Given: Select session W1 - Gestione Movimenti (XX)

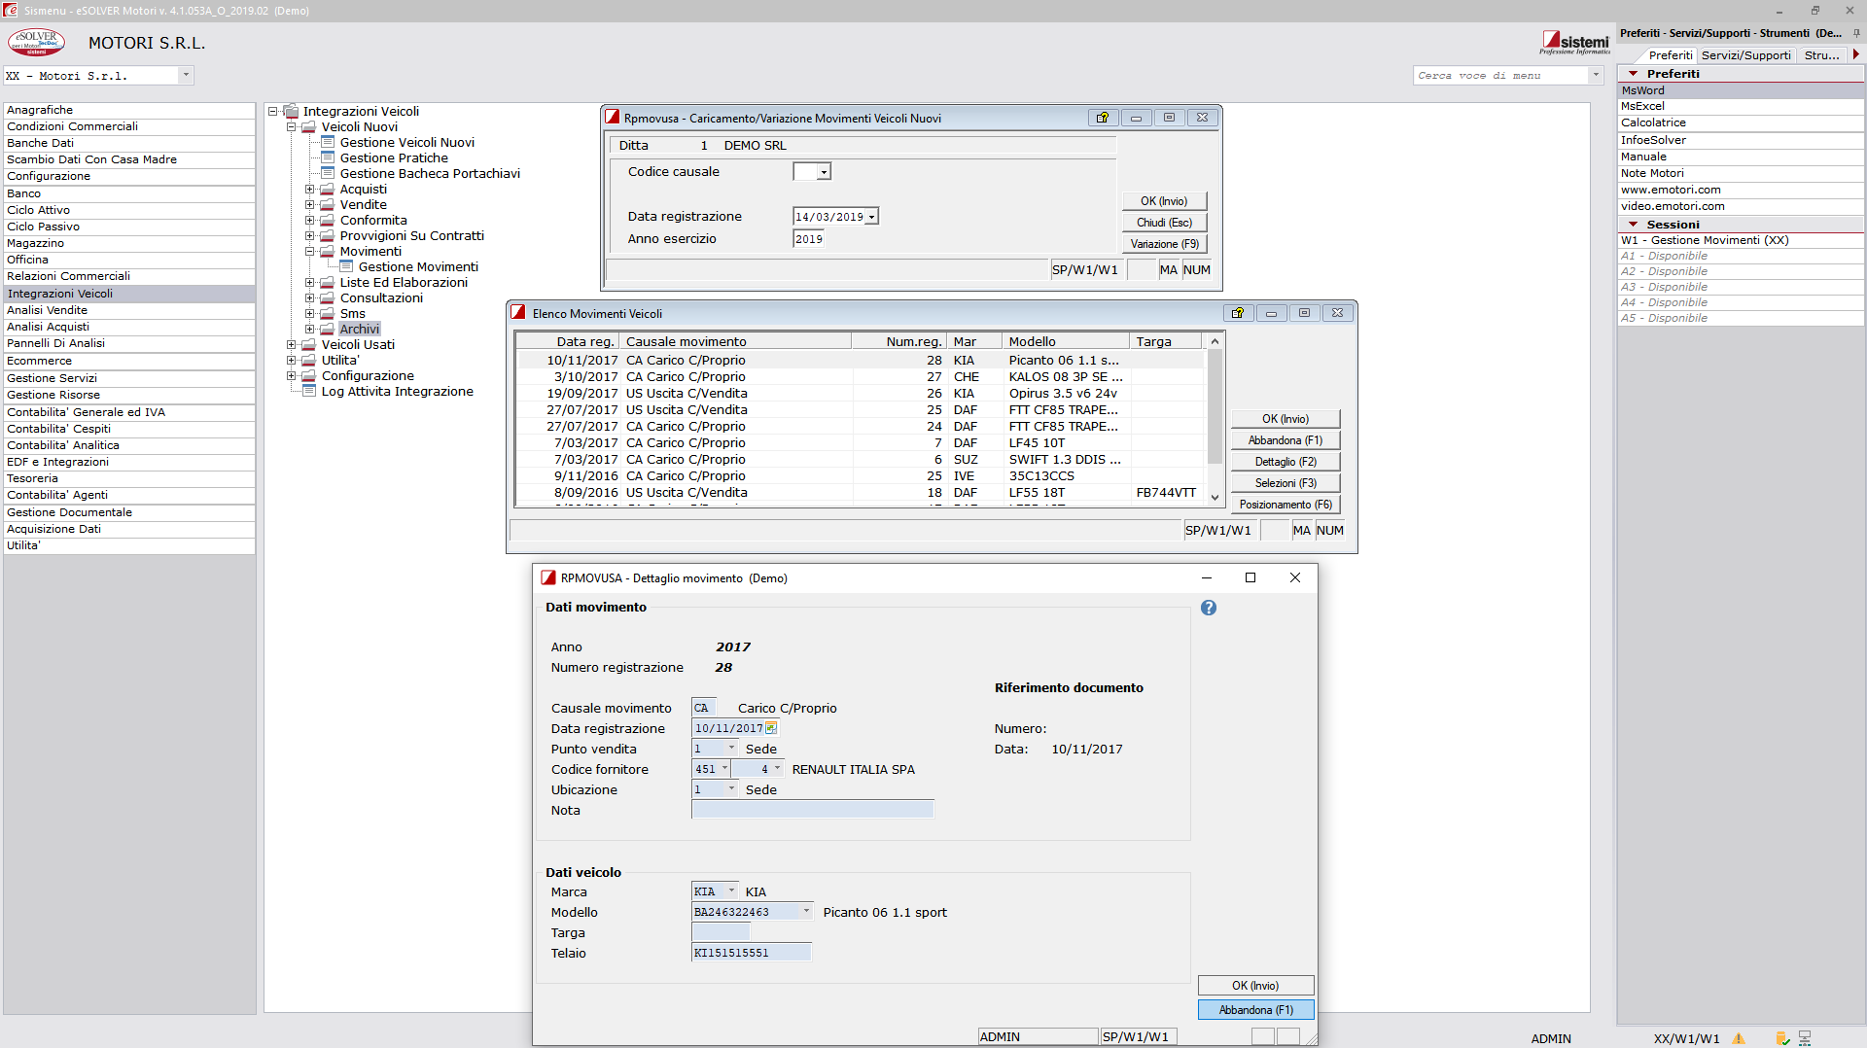Looking at the screenshot, I should (1741, 240).
